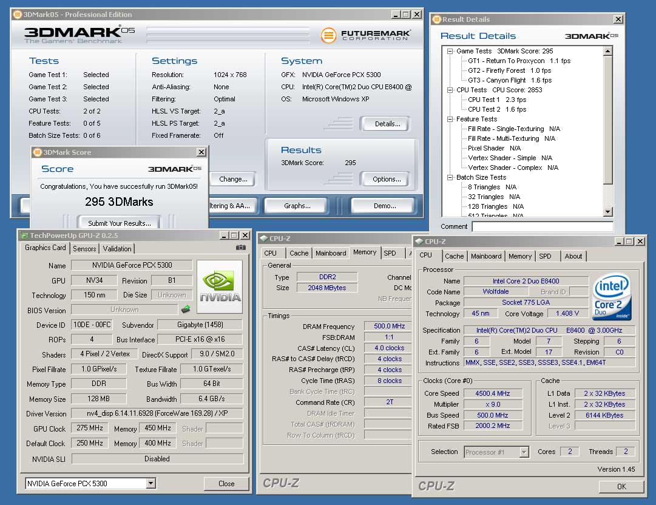Click the Futuremark orange logo icon

(x=328, y=35)
